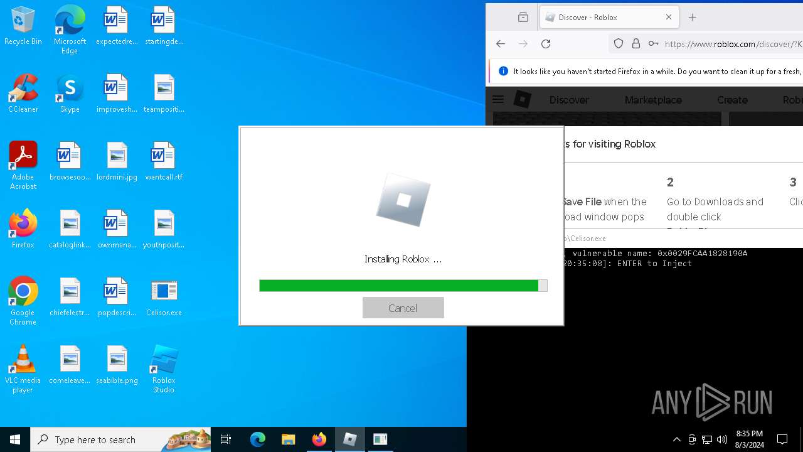Open notification center icon
This screenshot has width=803, height=452.
(x=782, y=439)
